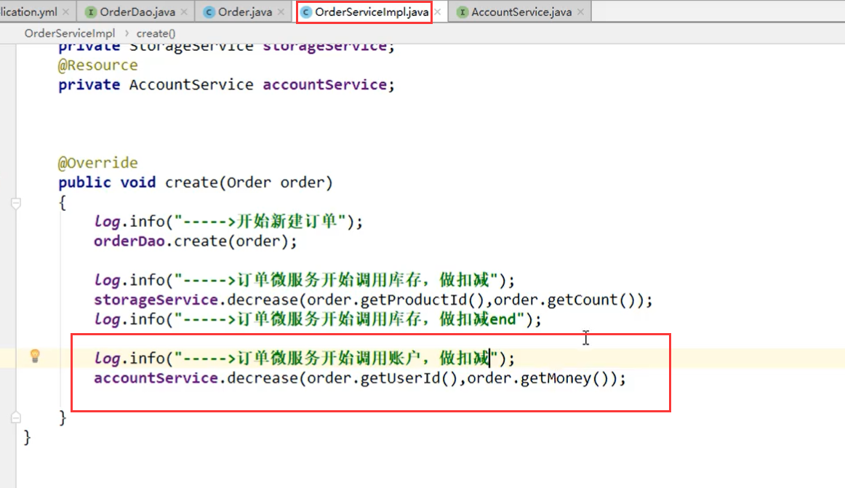Click the OrderDao.java interface icon
The height and width of the screenshot is (488, 845).
91,12
